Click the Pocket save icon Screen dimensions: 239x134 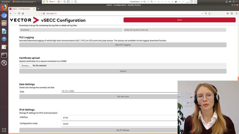(x=206, y=13)
